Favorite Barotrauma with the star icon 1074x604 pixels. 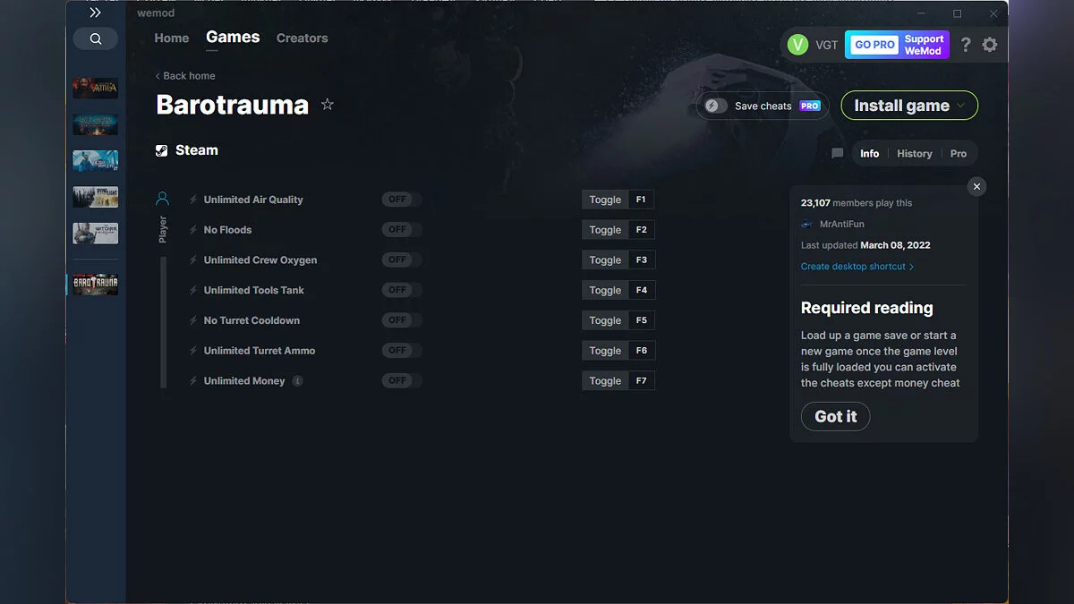coord(328,105)
